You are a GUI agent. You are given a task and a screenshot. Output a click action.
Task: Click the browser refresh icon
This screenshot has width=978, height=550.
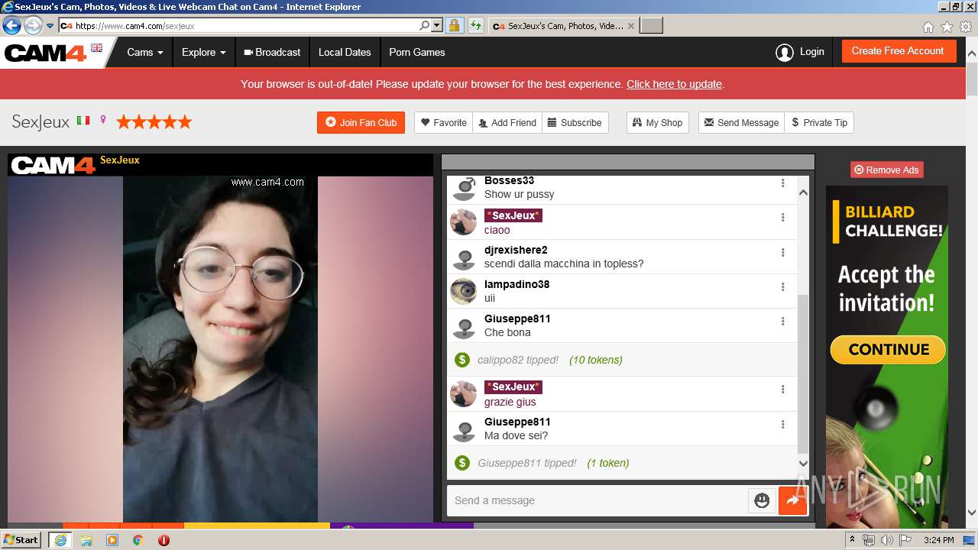click(x=475, y=25)
